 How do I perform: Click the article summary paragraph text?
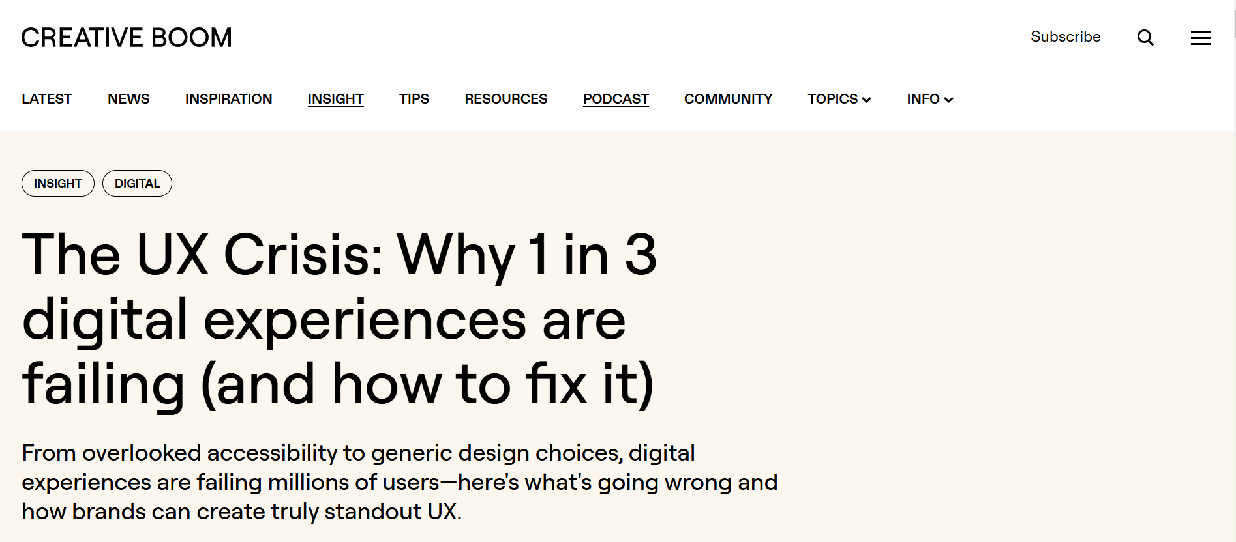click(x=399, y=482)
